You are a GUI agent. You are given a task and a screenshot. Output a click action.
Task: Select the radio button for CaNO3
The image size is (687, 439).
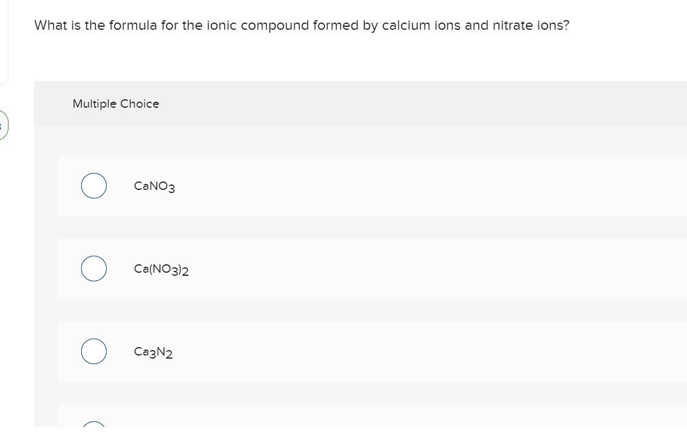93,186
